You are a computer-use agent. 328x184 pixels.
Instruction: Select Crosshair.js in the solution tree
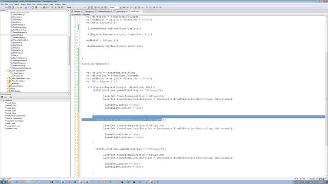coord(17,17)
